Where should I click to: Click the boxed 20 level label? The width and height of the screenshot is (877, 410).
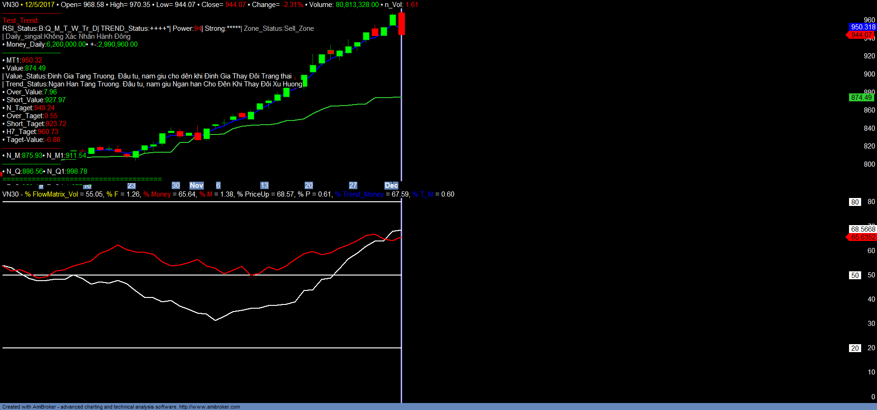[x=855, y=348]
